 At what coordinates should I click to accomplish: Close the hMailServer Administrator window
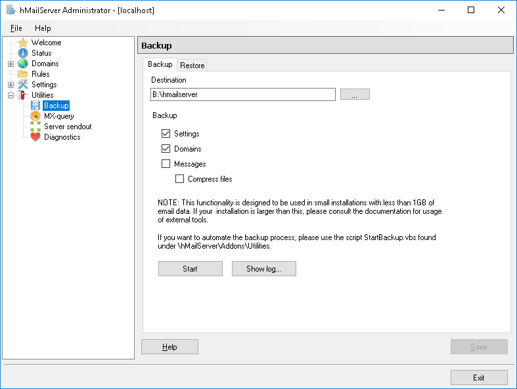(501, 10)
